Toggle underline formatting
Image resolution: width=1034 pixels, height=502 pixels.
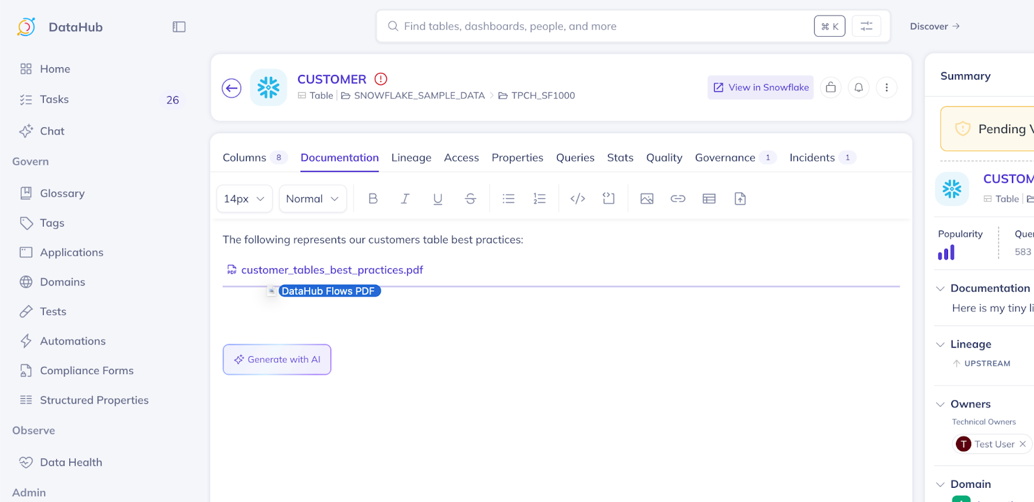438,198
